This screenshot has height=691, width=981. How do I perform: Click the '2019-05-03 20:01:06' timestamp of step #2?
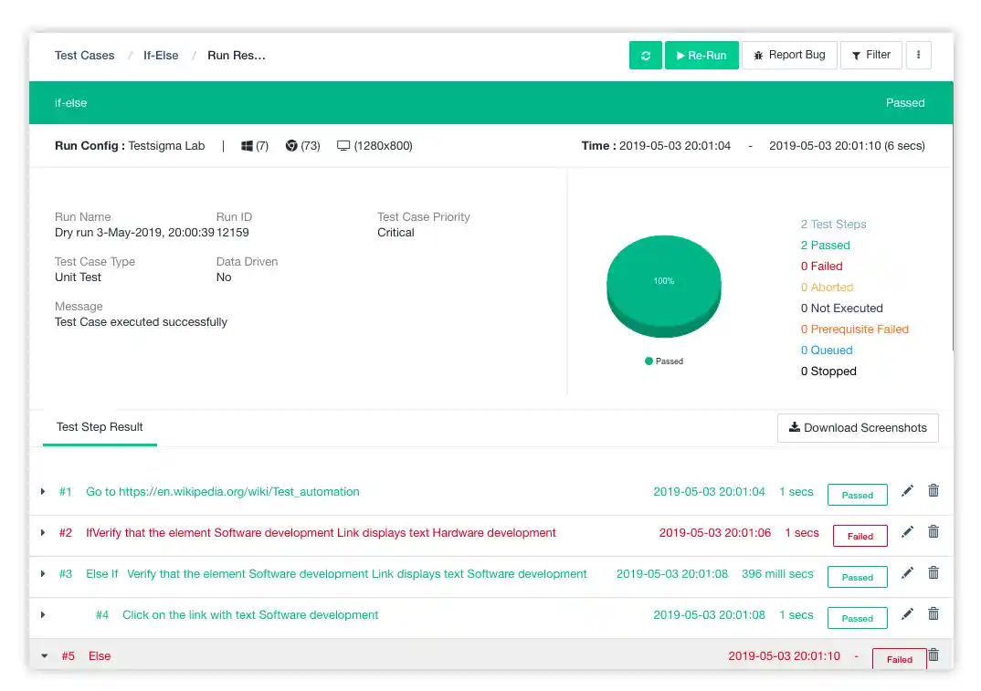[714, 533]
